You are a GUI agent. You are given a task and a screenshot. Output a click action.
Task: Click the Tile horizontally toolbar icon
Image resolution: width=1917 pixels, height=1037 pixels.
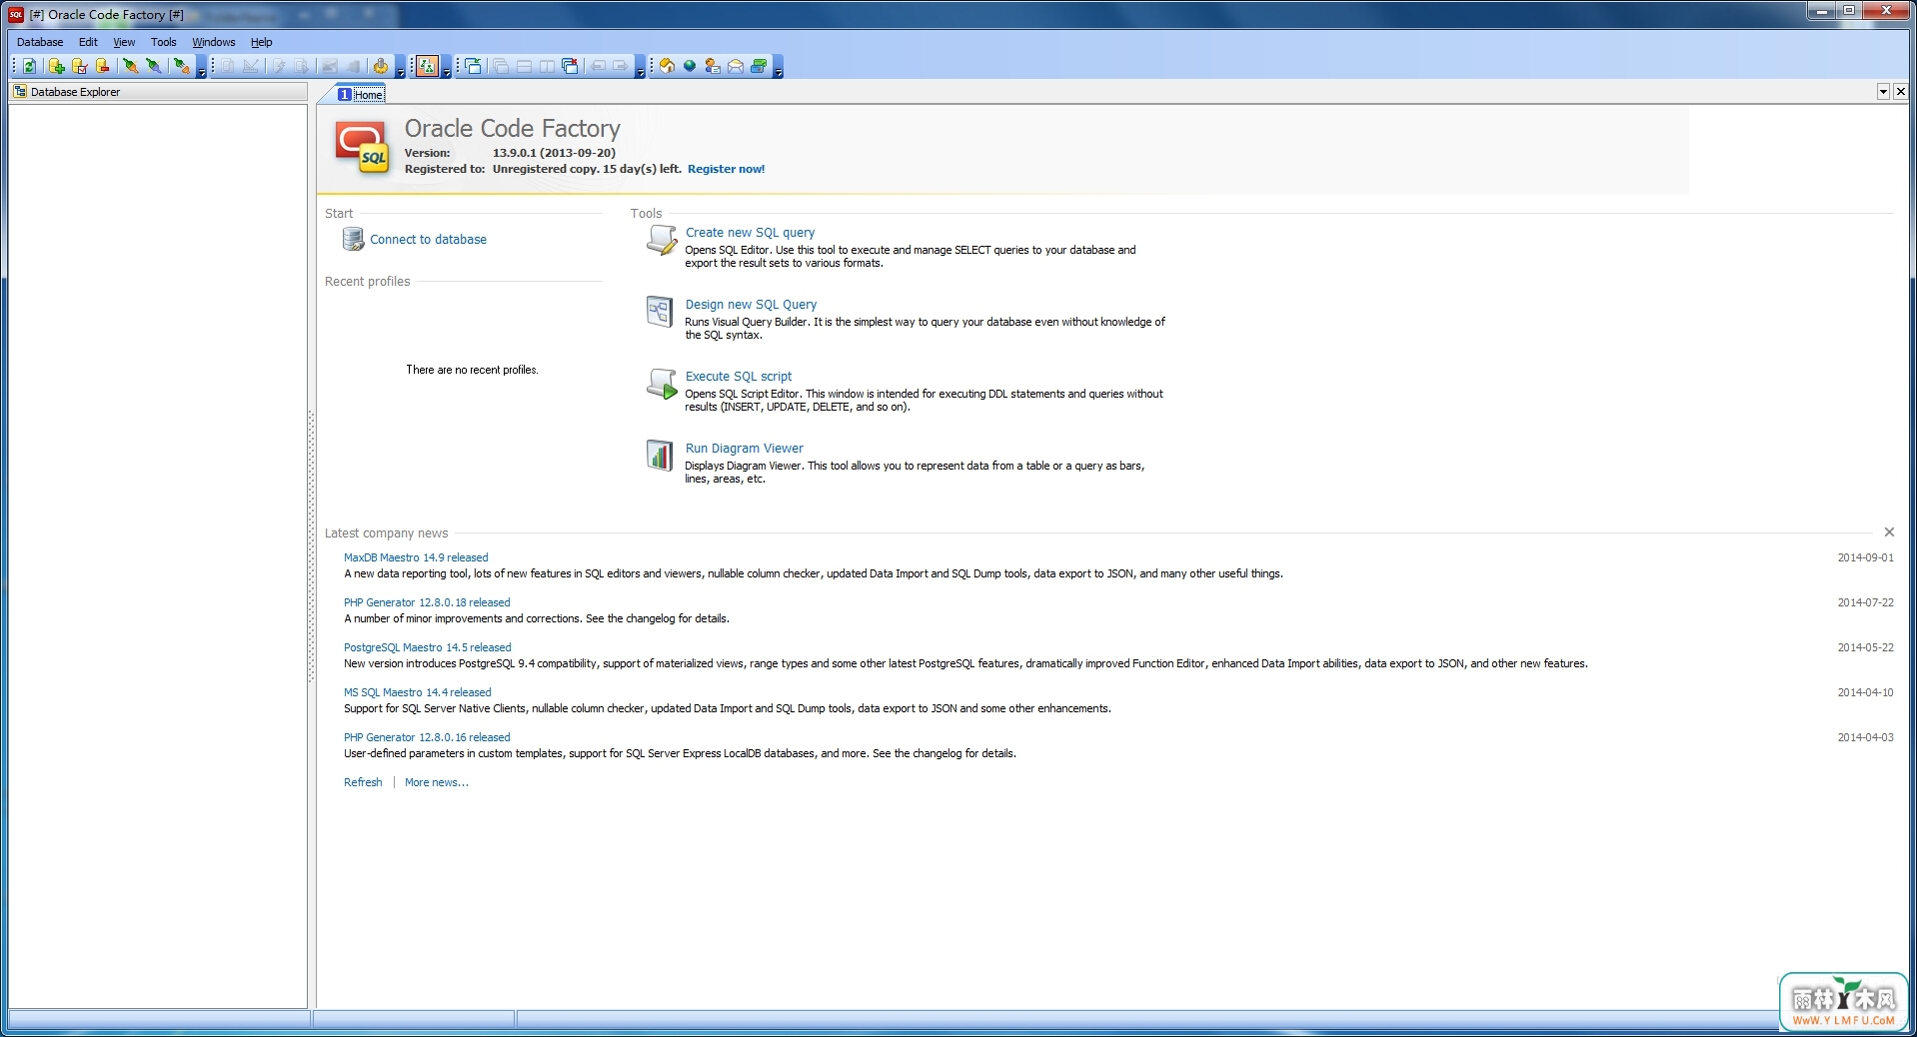(x=523, y=66)
